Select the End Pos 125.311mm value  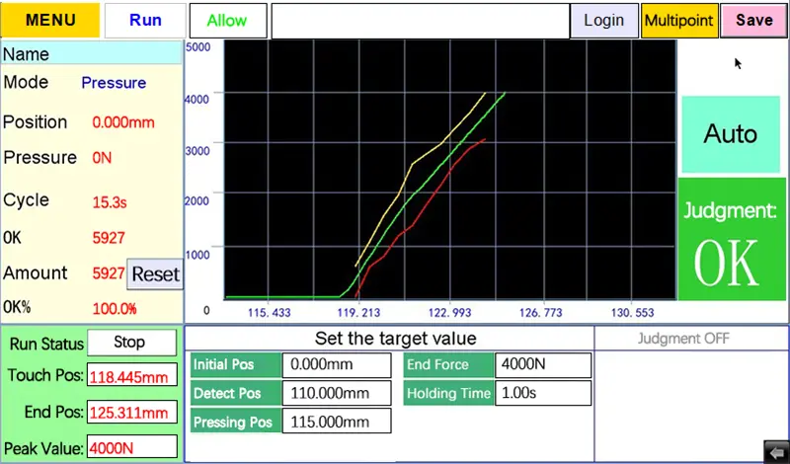[x=132, y=413]
